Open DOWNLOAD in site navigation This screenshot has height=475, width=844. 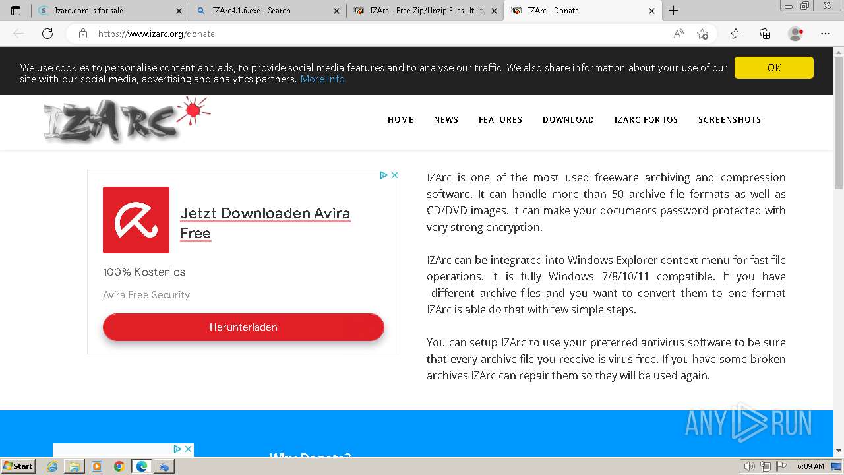[x=568, y=119]
